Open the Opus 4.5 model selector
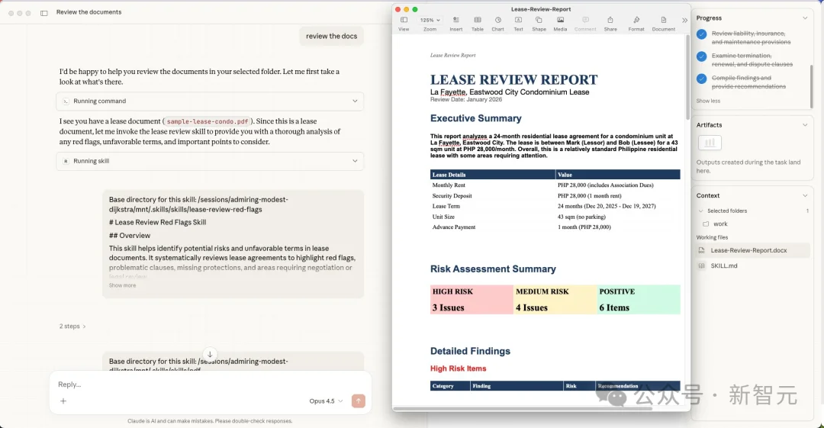The image size is (824, 428). pyautogui.click(x=326, y=401)
